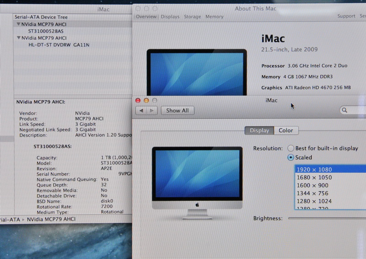Select the Display tab
This screenshot has width=366, height=259.
click(259, 130)
